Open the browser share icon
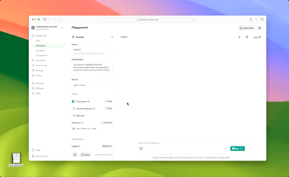Viewport: 289px width, 177px height. click(251, 19)
